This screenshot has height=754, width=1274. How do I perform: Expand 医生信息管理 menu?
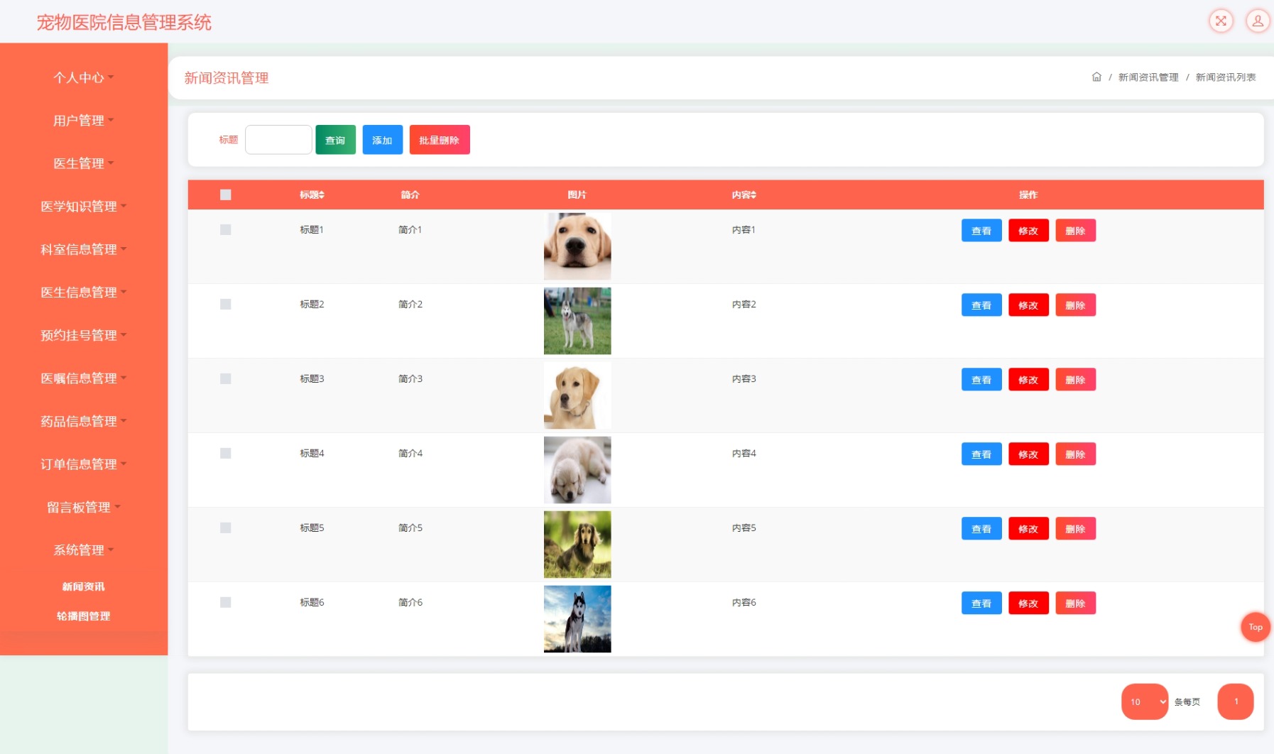click(84, 293)
